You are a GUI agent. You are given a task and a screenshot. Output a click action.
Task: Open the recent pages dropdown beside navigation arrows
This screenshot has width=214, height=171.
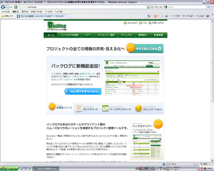(x=11, y=7)
